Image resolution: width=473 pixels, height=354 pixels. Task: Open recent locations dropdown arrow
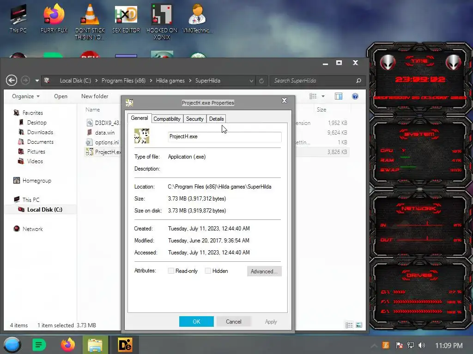pyautogui.click(x=37, y=81)
